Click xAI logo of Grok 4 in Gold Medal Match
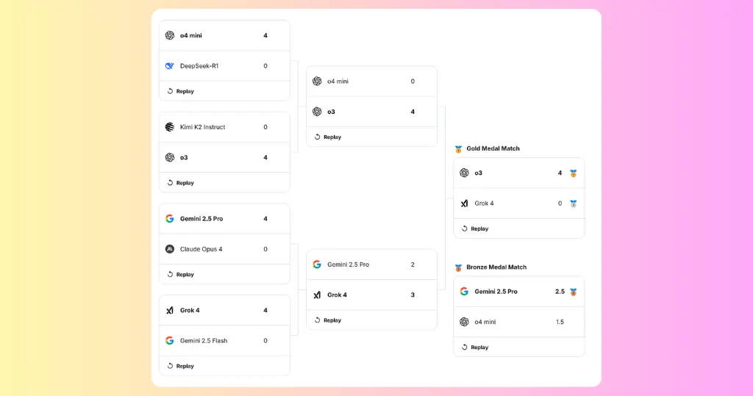This screenshot has height=396, width=753. coord(464,203)
